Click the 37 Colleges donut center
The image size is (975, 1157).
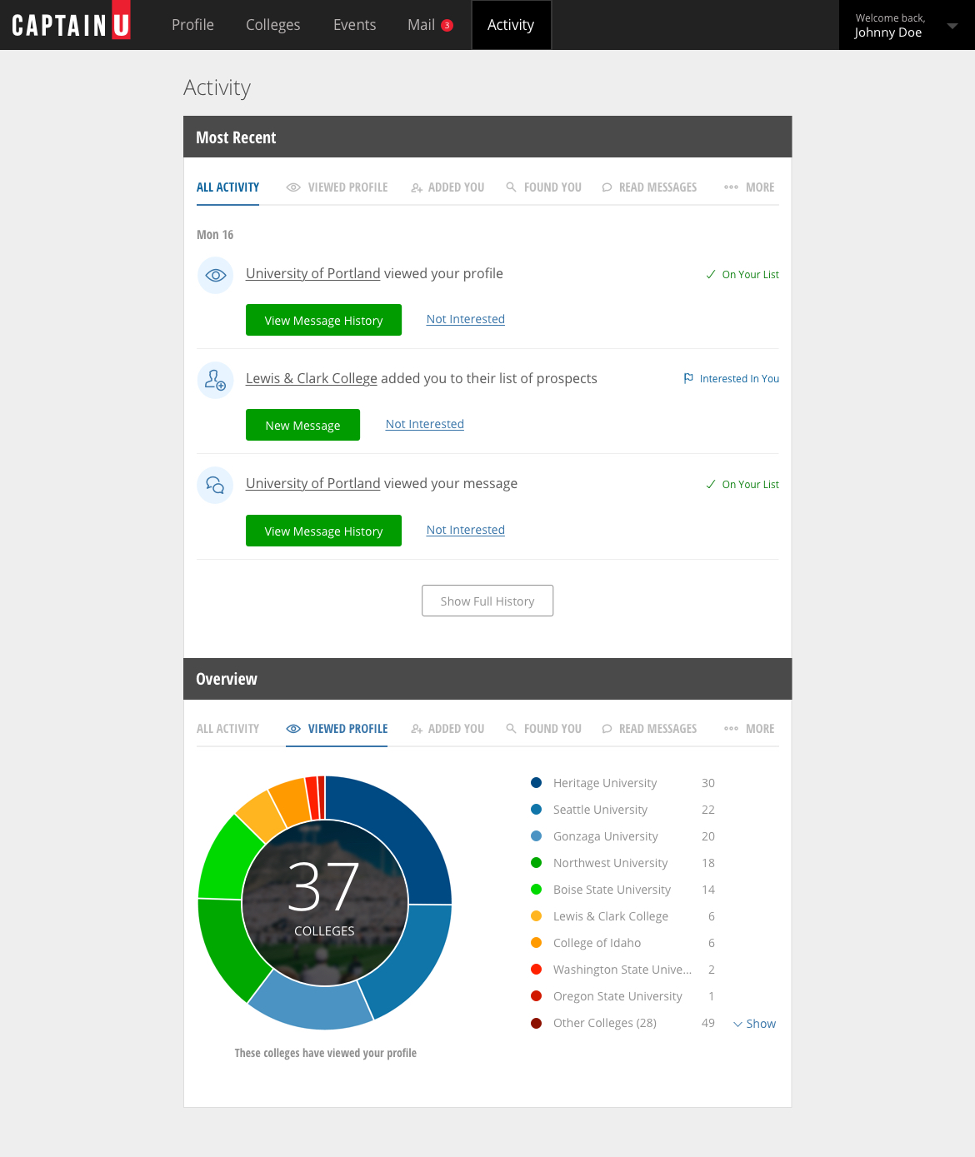pyautogui.click(x=325, y=902)
